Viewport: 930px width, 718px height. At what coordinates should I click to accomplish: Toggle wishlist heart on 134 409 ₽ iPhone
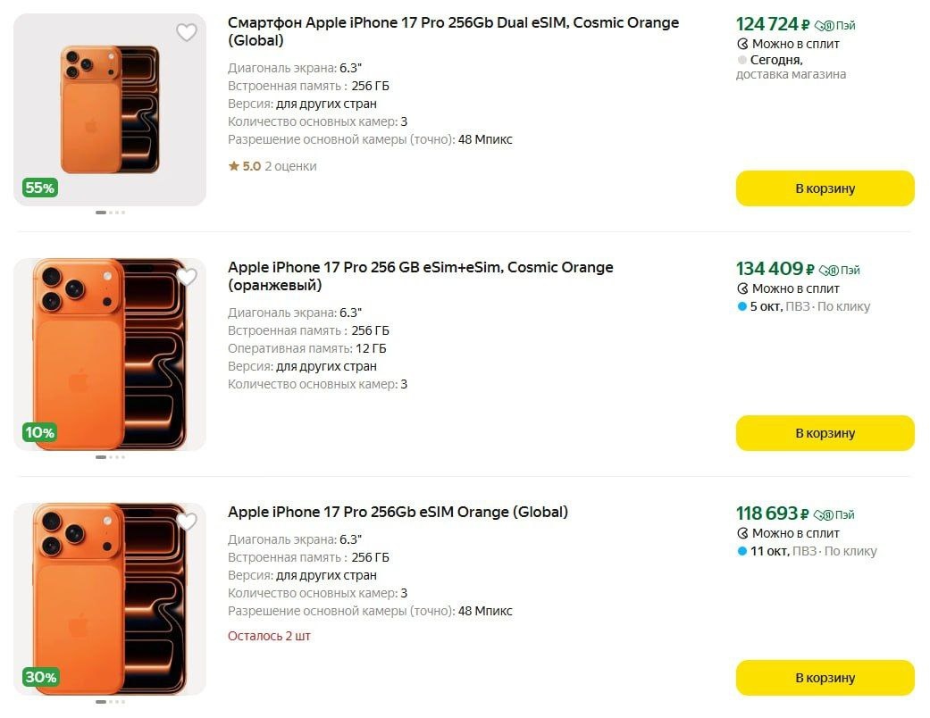point(186,278)
